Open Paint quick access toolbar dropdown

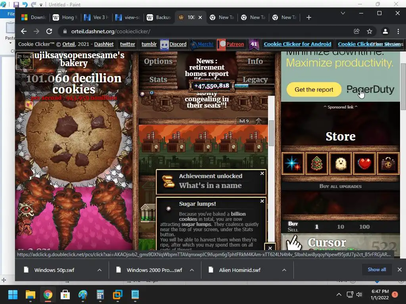(41, 5)
